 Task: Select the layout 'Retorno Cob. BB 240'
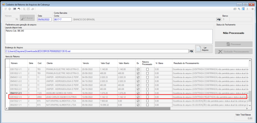coord(15,31)
